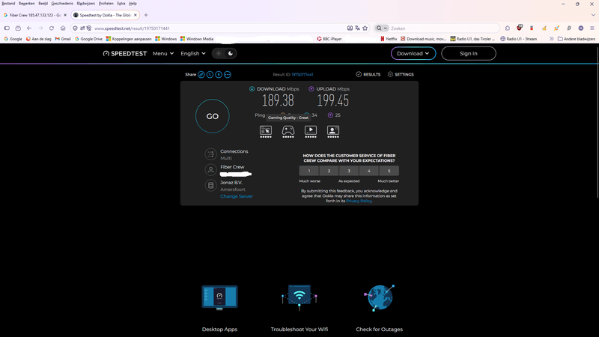Click the GO button to start test
599x337 pixels.
[x=213, y=116]
